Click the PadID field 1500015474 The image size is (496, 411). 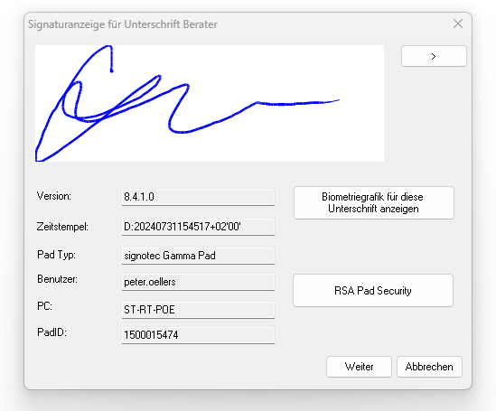pos(199,335)
